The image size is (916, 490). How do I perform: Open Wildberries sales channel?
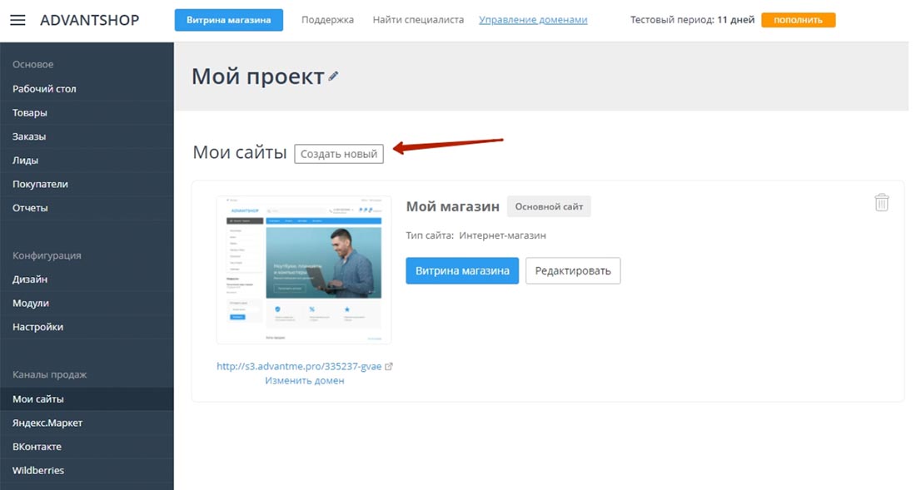point(87,470)
